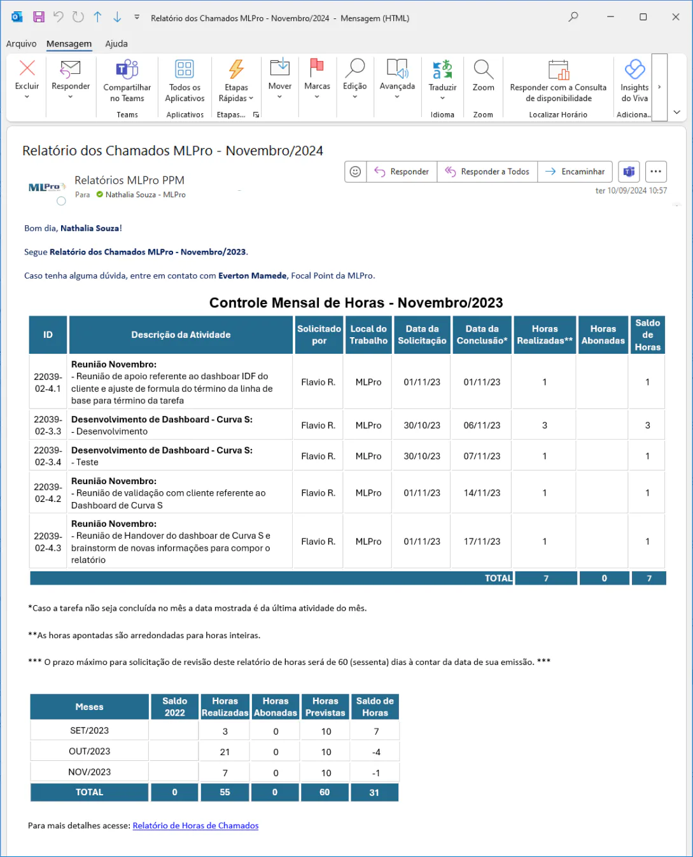Click the Saldo de Horas total 31
This screenshot has width=693, height=857.
(x=374, y=793)
